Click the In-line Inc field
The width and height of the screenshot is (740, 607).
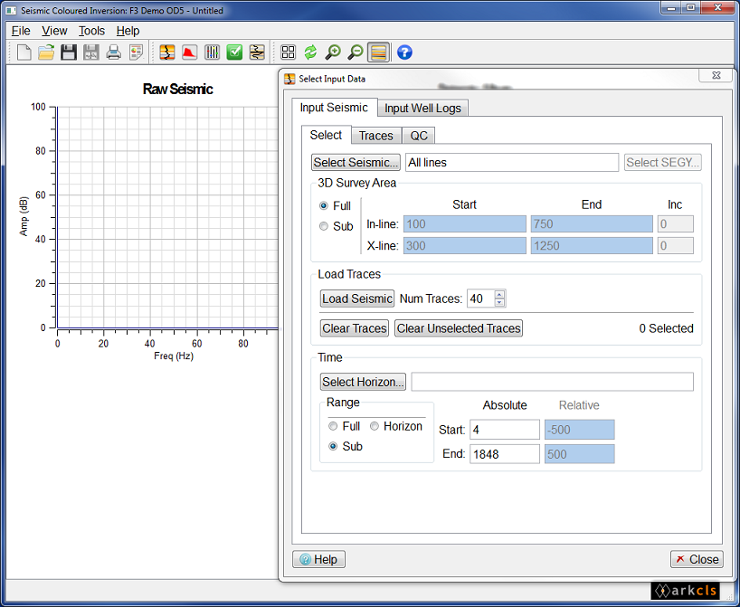pyautogui.click(x=676, y=223)
